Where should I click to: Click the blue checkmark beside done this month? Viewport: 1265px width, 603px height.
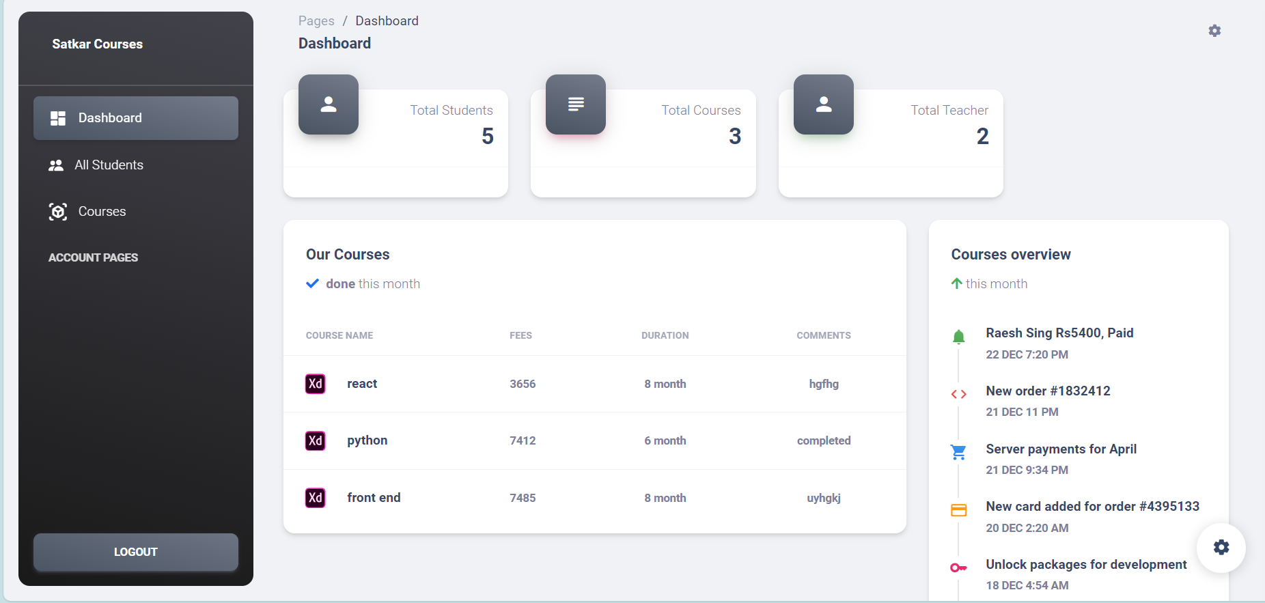(312, 283)
